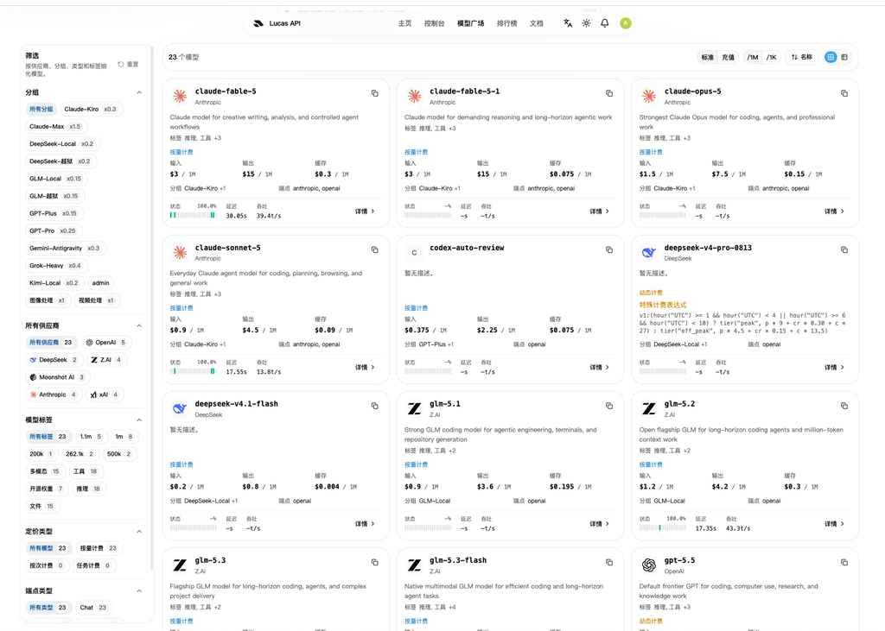885x631 pixels.
Task: Switch price unit to /1K
Action: (x=771, y=57)
